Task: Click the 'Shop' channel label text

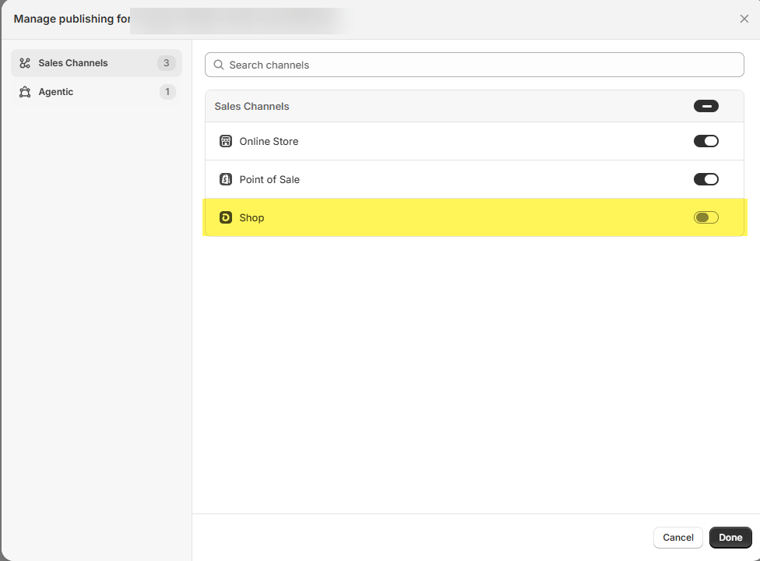Action: pyautogui.click(x=252, y=218)
